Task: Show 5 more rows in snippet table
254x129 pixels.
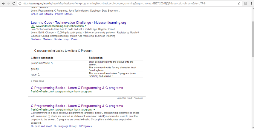Action: click(37, 81)
